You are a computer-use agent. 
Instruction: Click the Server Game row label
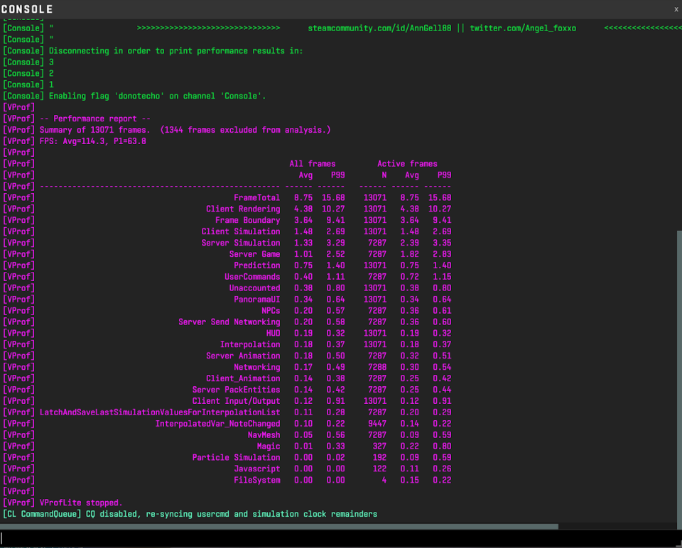254,254
